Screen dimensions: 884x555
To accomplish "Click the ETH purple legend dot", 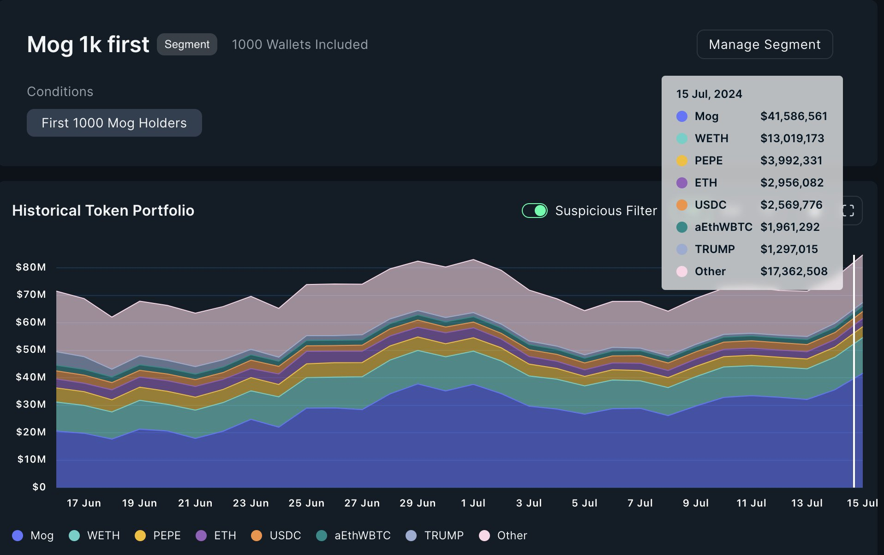I will pyautogui.click(x=201, y=536).
